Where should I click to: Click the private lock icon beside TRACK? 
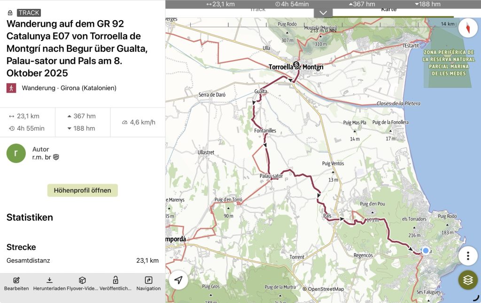[x=10, y=13]
